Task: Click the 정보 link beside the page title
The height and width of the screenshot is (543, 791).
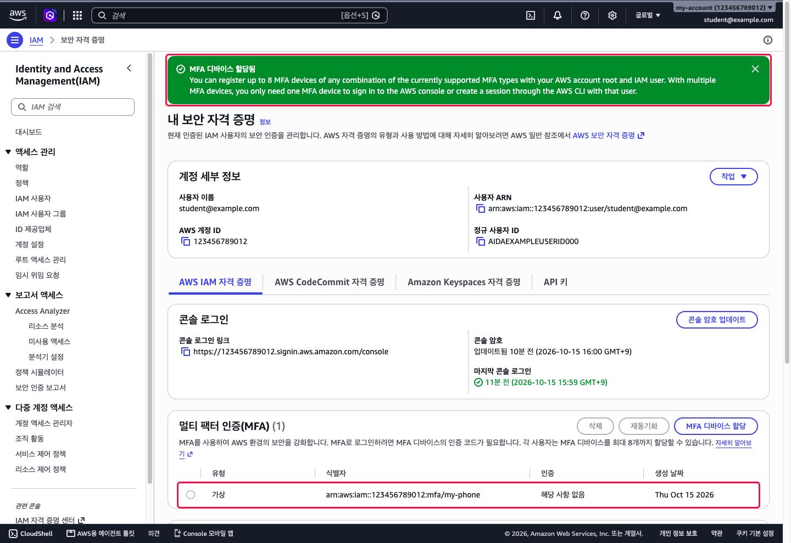Action: pos(265,122)
